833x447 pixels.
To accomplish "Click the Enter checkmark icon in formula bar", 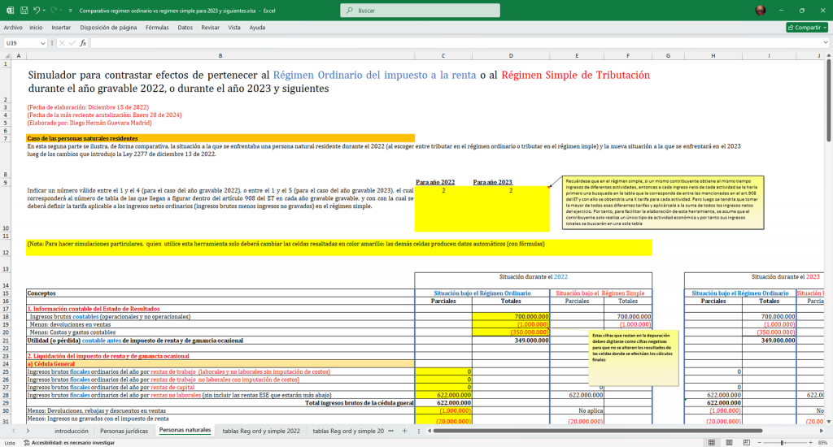I will tap(72, 43).
